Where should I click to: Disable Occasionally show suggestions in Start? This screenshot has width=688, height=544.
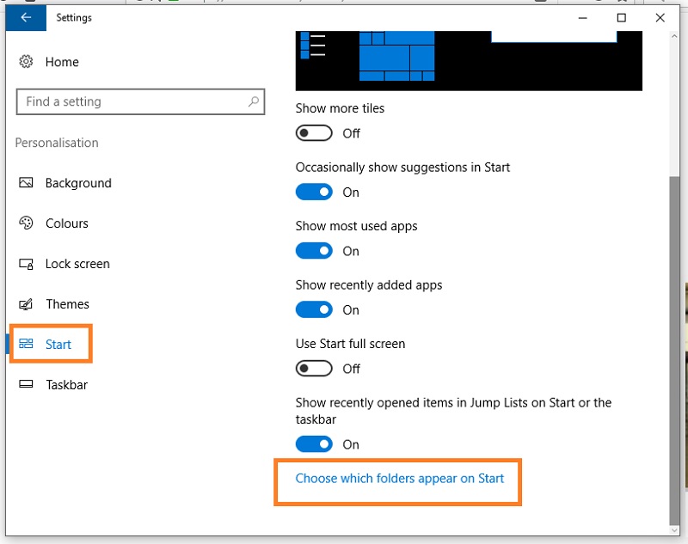pyautogui.click(x=313, y=191)
